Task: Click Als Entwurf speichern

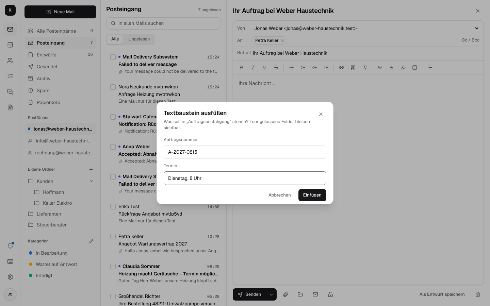Action: [442, 294]
